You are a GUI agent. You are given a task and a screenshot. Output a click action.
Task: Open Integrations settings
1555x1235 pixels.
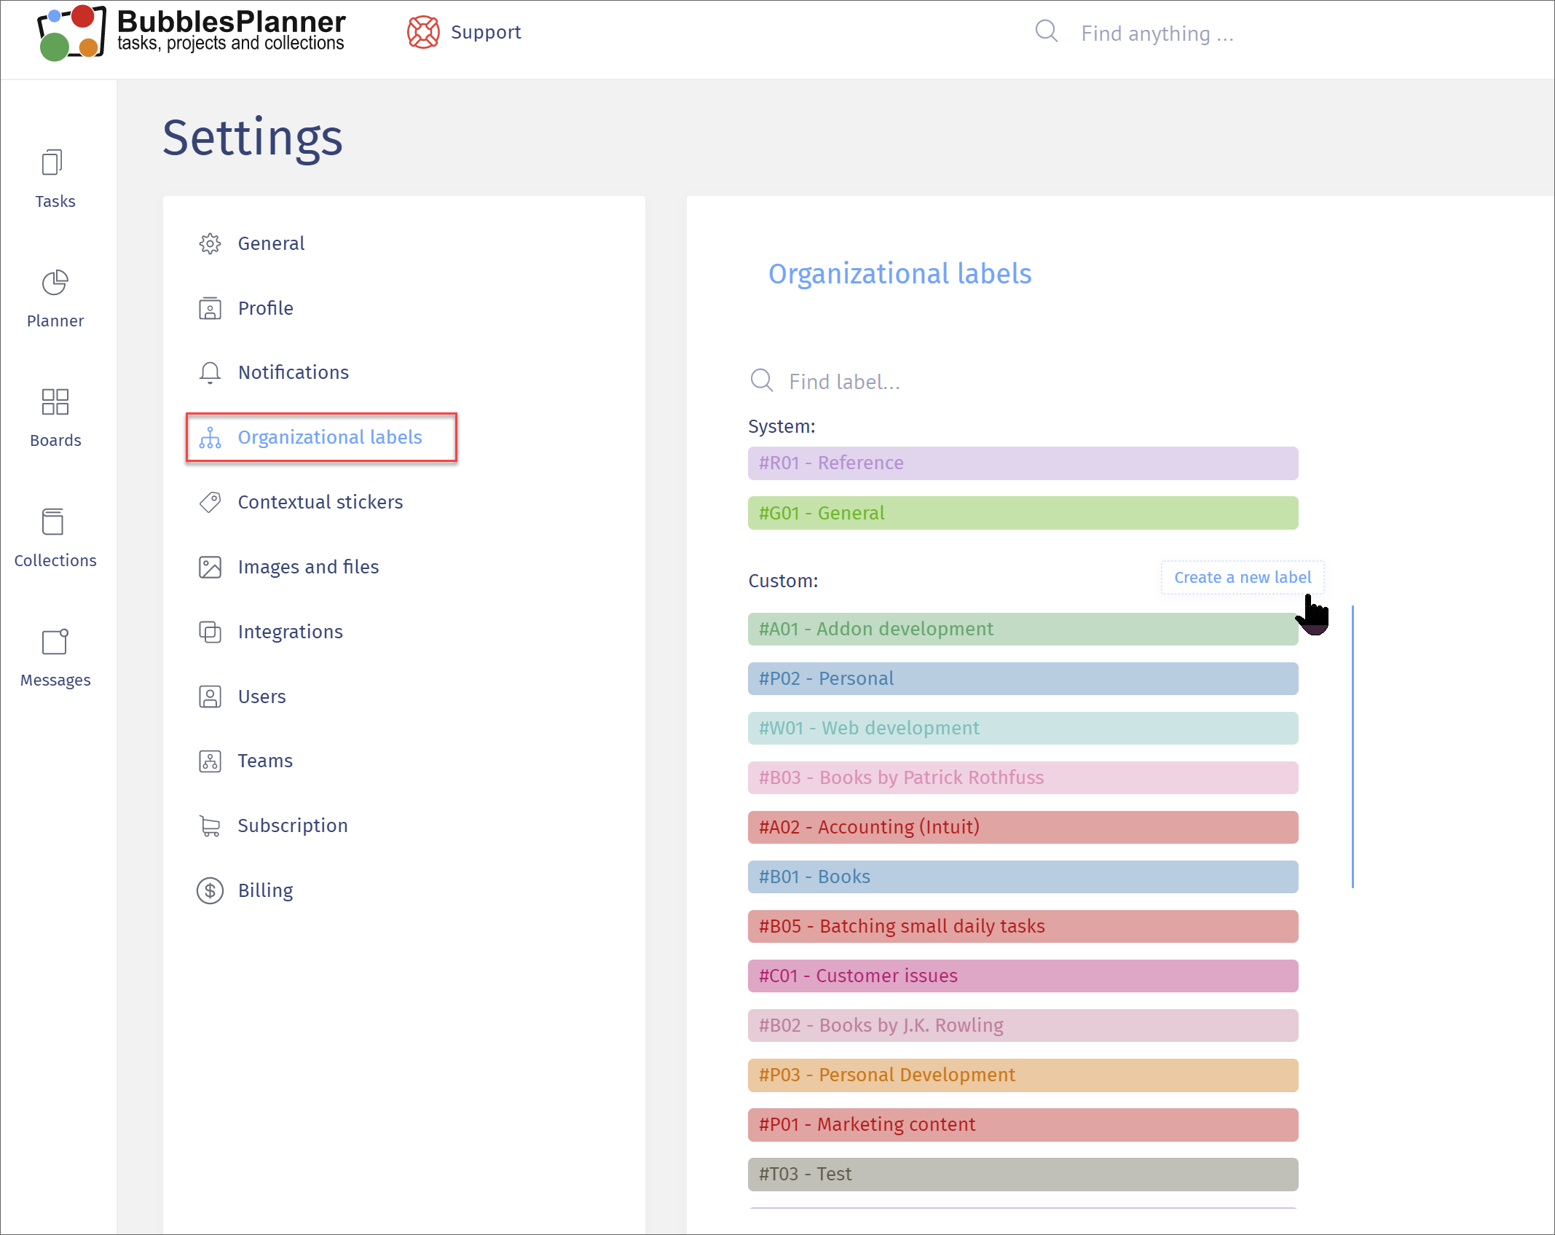click(291, 632)
